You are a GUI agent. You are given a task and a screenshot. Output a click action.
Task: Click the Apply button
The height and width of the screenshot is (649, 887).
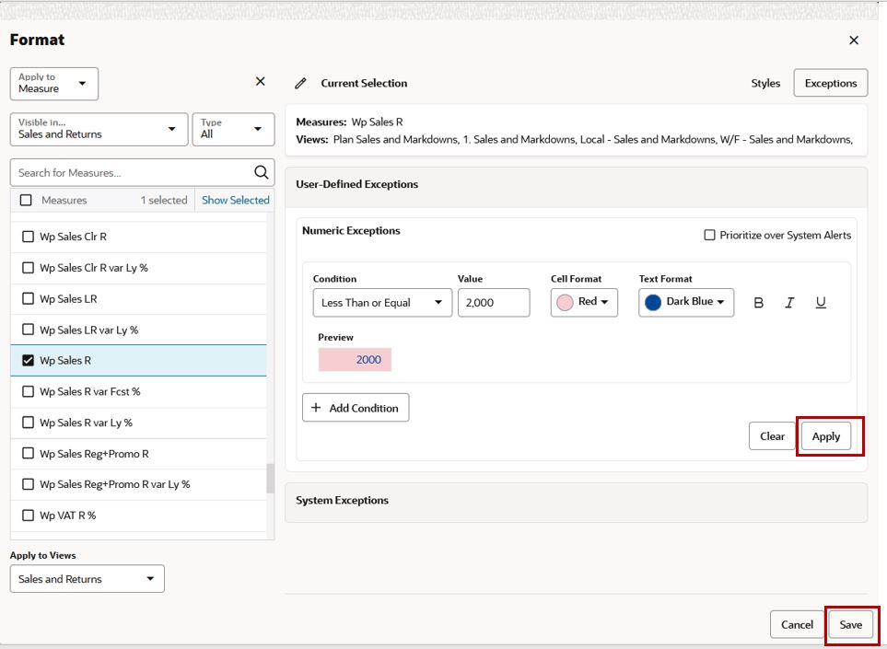pos(826,436)
